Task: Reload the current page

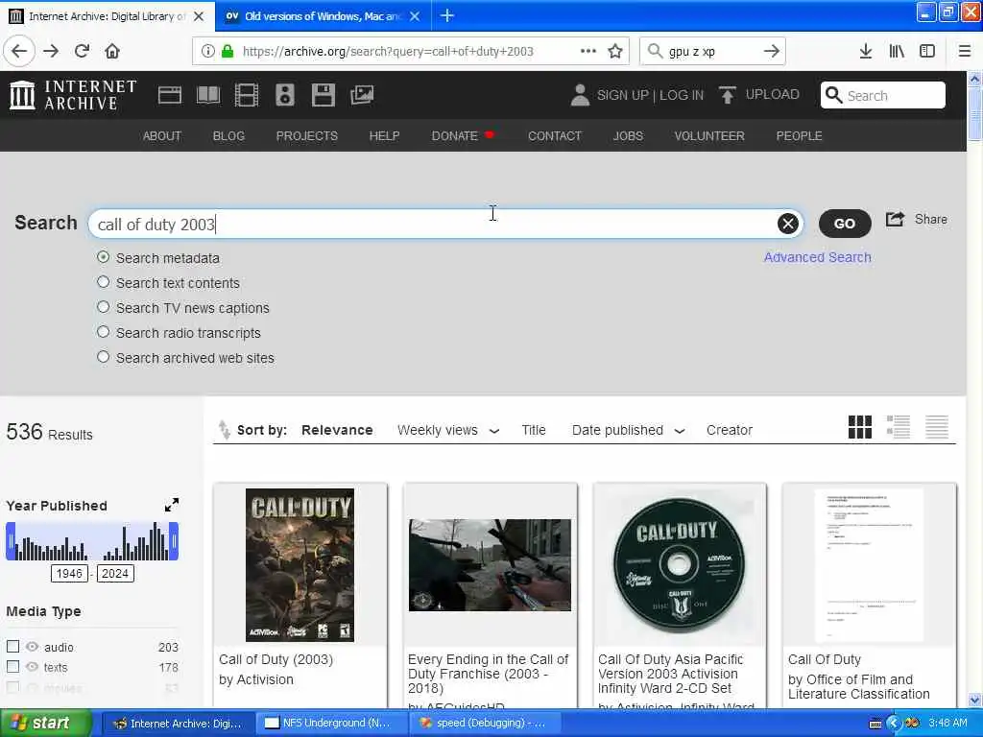Action: (x=82, y=52)
